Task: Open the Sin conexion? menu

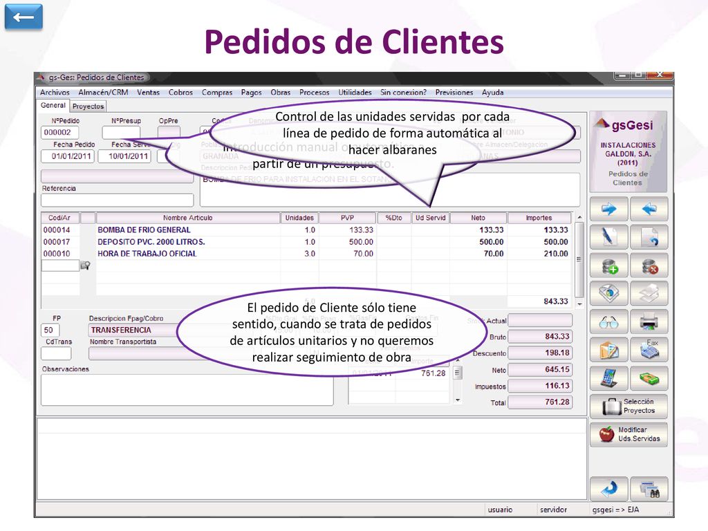Action: point(403,92)
